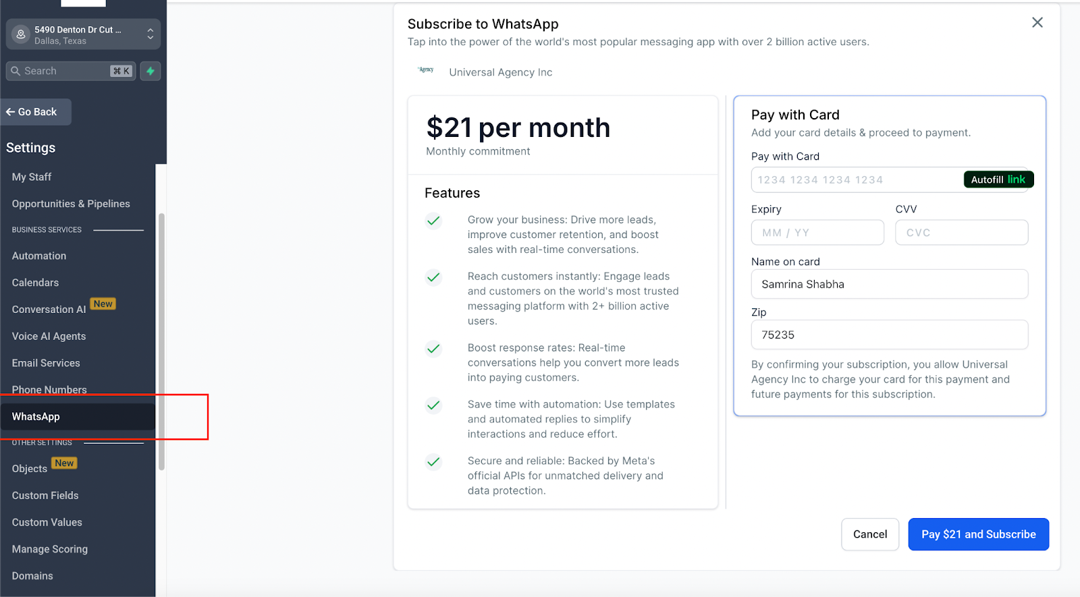The image size is (1080, 597).
Task: Expand the location switcher dropdown chevrons
Action: tap(150, 34)
